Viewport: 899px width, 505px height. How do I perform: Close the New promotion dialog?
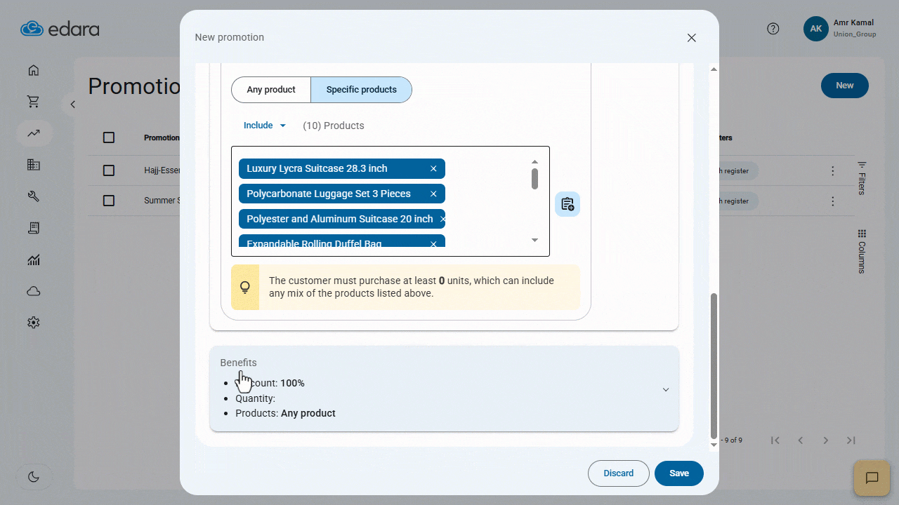692,38
